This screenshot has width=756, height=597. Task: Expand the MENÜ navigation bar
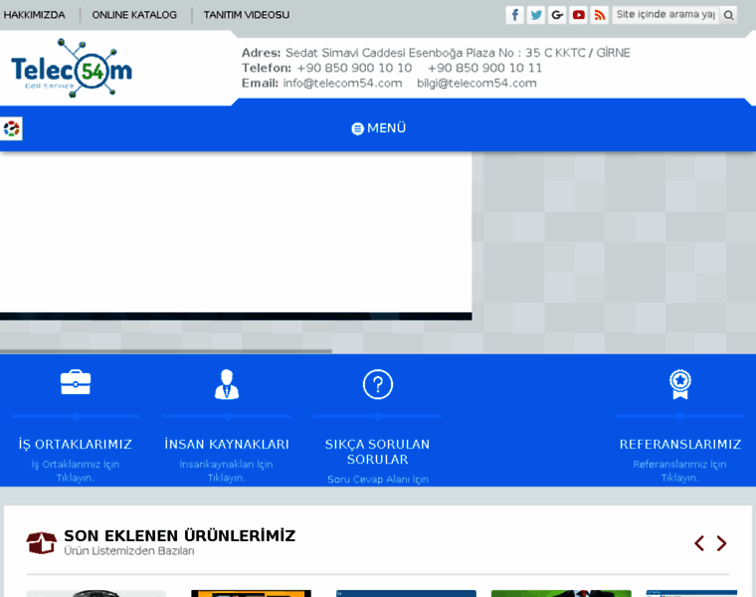(x=378, y=128)
